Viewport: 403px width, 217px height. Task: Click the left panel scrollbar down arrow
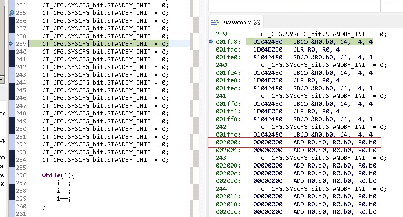(2, 80)
